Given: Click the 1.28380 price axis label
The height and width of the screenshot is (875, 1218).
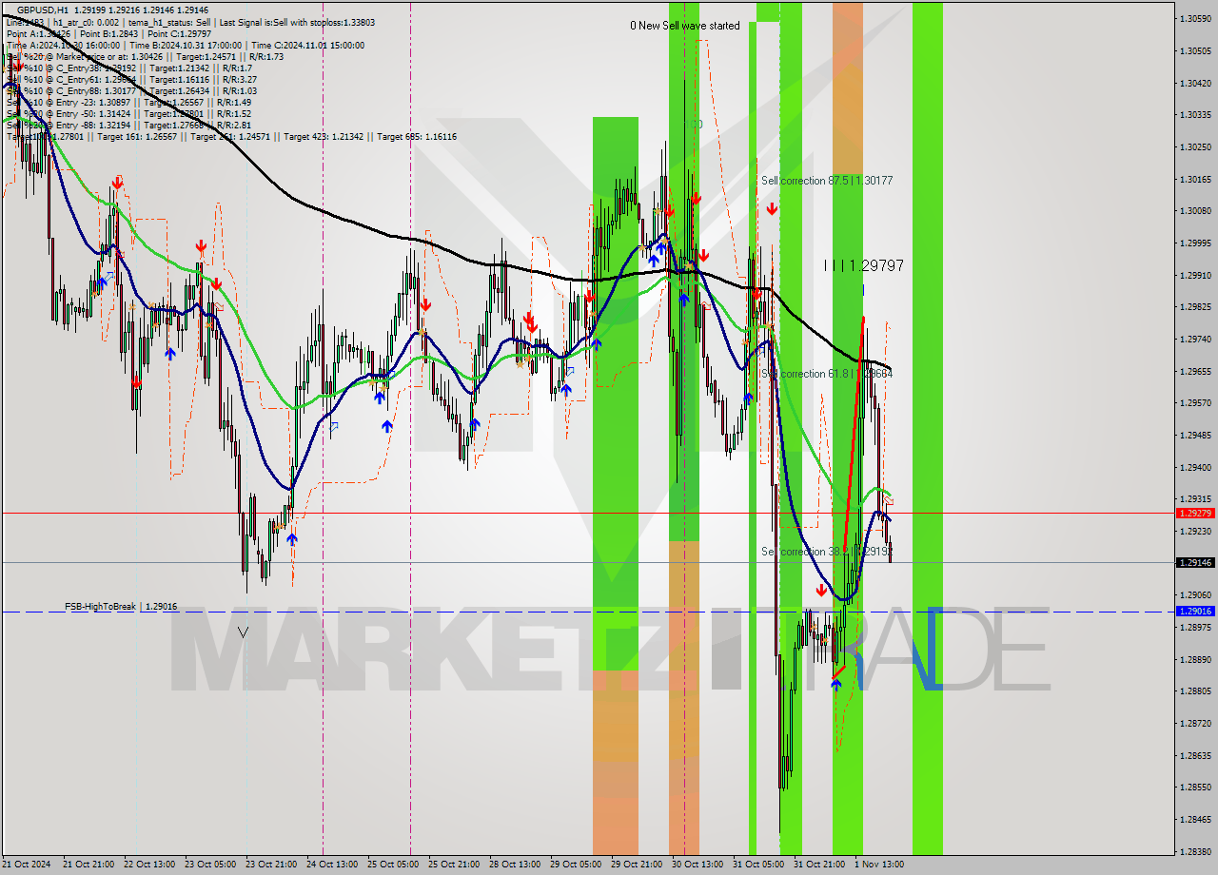Looking at the screenshot, I should (1195, 851).
